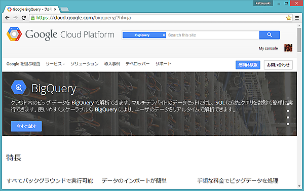304x191 pixels.
Task: Click the browser forward arrow
Action: (x=15, y=18)
